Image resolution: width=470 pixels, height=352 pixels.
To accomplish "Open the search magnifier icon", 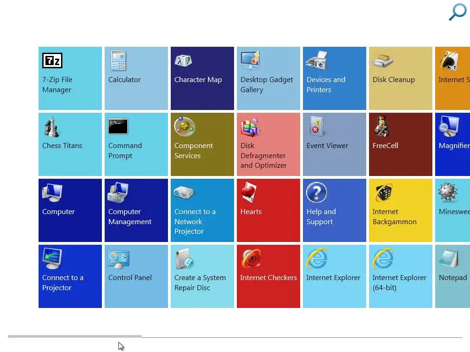I will pyautogui.click(x=458, y=11).
